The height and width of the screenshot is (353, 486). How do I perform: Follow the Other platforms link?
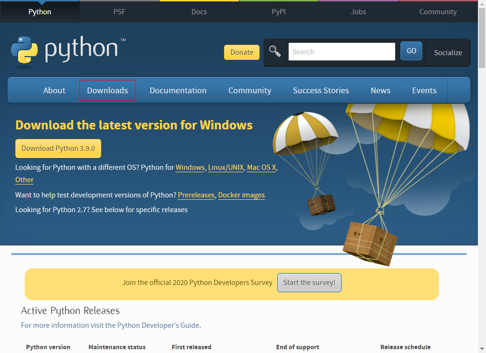point(24,180)
